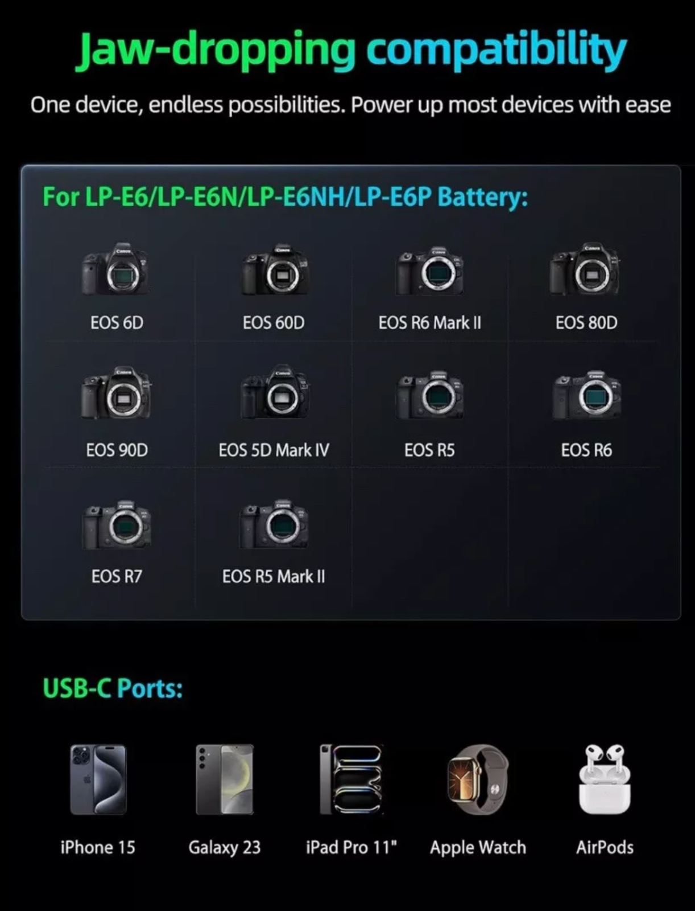Click the LP-E6 battery compatibility heading
The image size is (695, 911).
click(x=285, y=197)
